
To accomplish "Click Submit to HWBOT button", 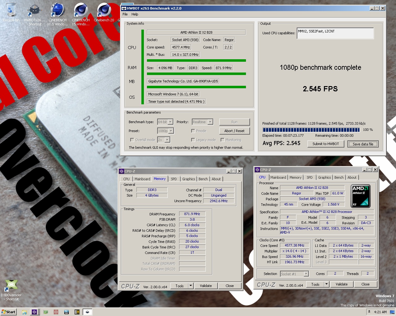I will click(x=326, y=144).
